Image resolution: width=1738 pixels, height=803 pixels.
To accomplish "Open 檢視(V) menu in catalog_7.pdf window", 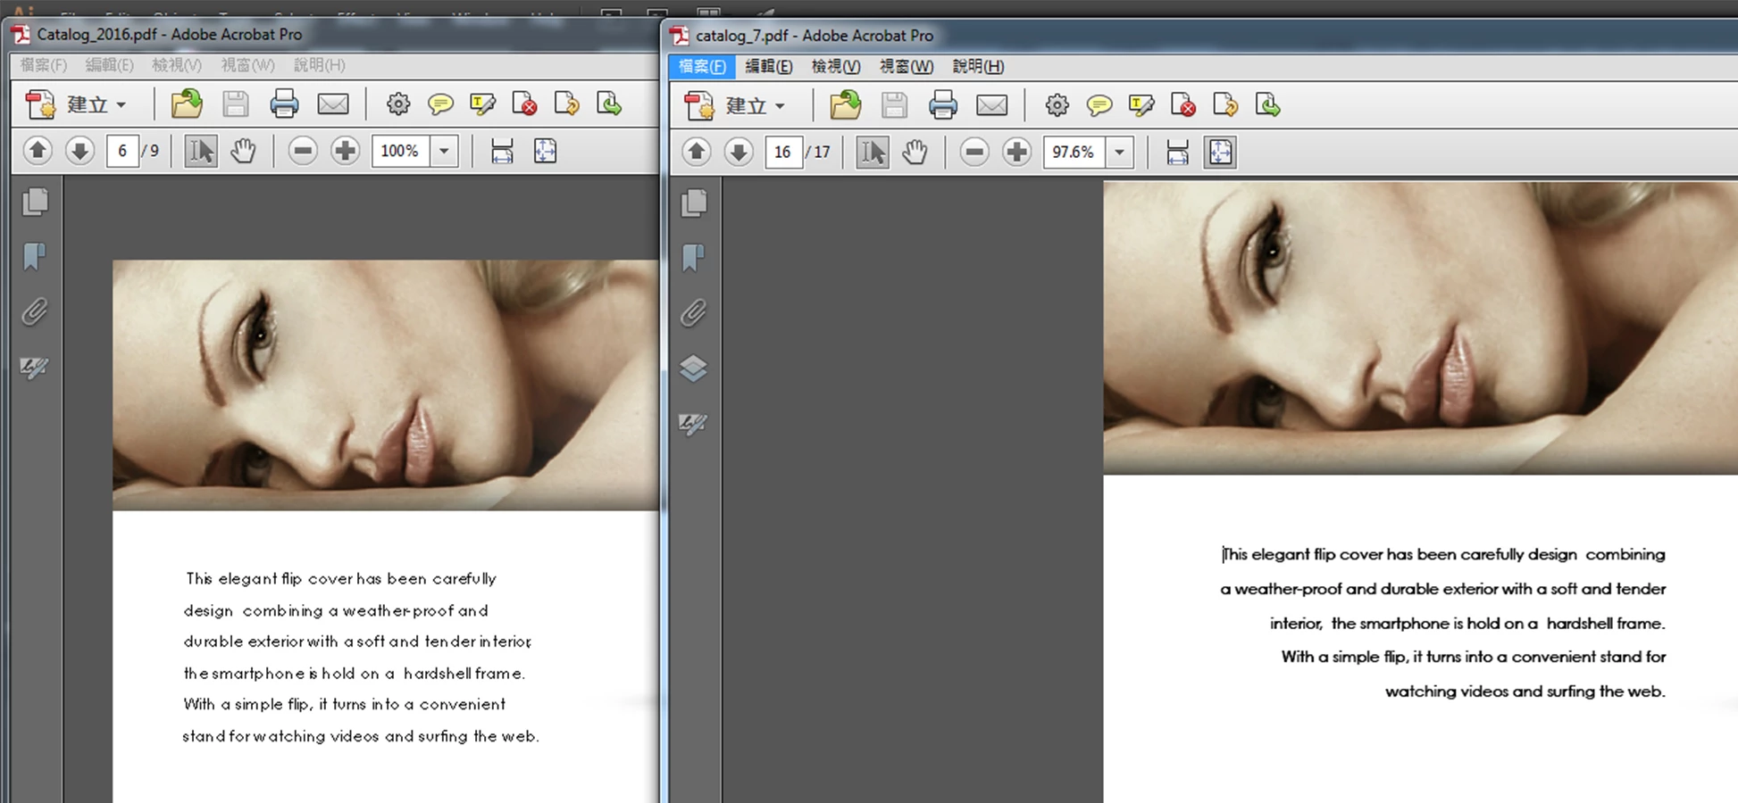I will pos(835,66).
